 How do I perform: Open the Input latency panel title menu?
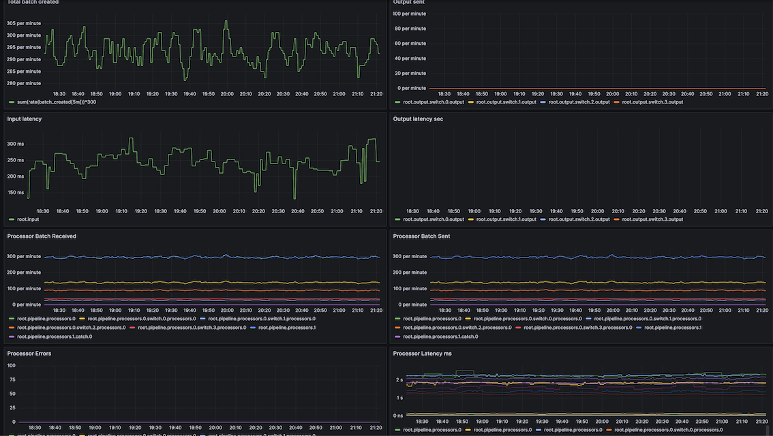click(24, 119)
